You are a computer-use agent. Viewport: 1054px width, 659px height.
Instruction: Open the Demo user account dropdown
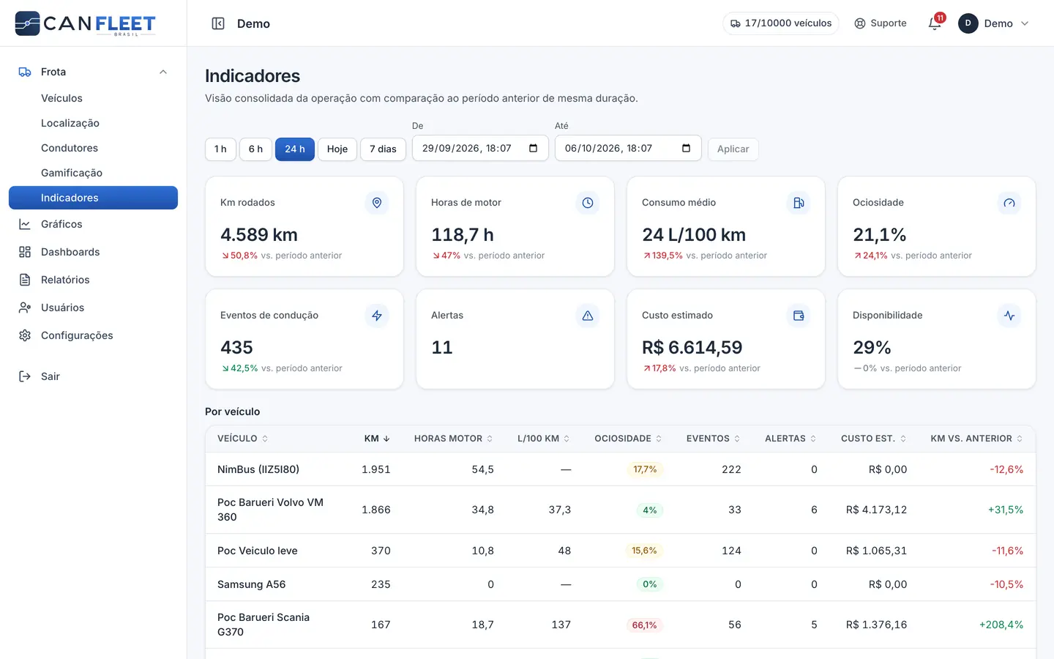tap(994, 23)
